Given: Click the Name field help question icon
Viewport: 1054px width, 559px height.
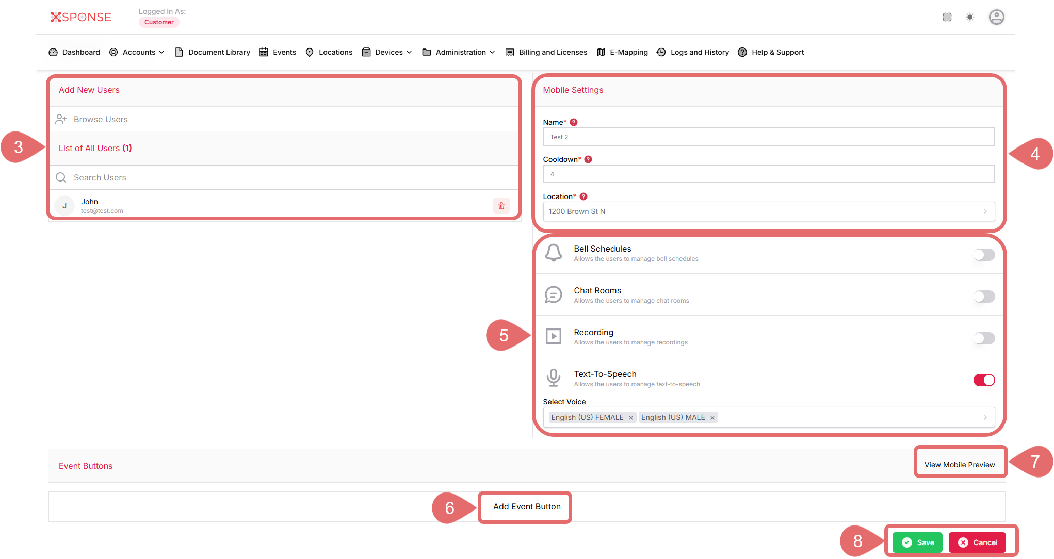Looking at the screenshot, I should [573, 122].
